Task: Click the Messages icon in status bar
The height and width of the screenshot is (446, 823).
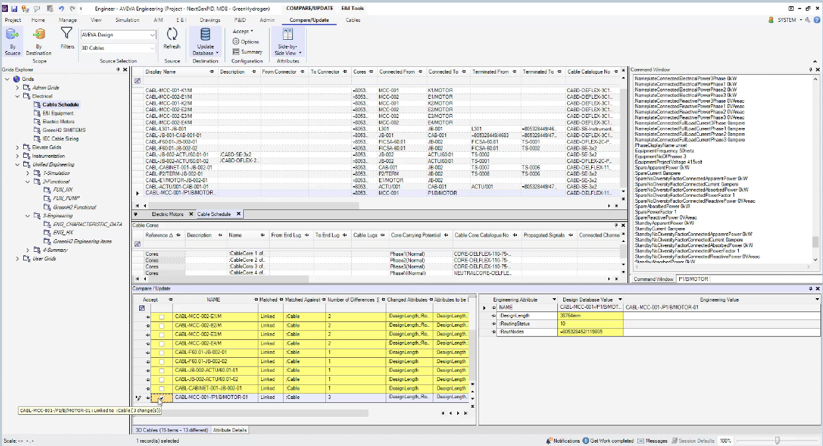Action: pyautogui.click(x=641, y=441)
